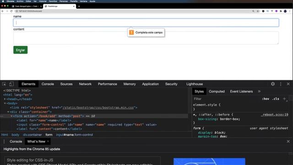Open a new browser tab
The height and width of the screenshot is (165, 293).
pos(79,6)
